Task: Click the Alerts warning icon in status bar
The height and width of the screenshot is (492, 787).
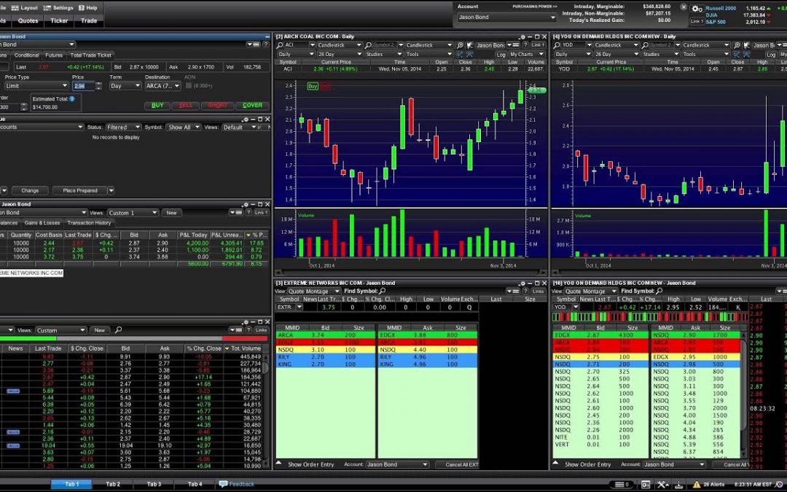Action: click(x=697, y=485)
